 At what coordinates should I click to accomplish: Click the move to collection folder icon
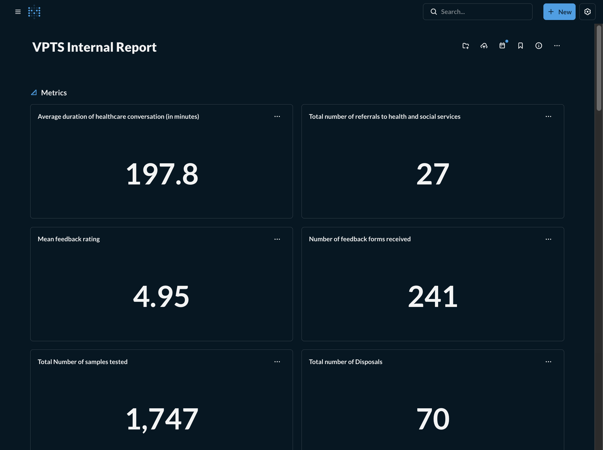tap(466, 46)
